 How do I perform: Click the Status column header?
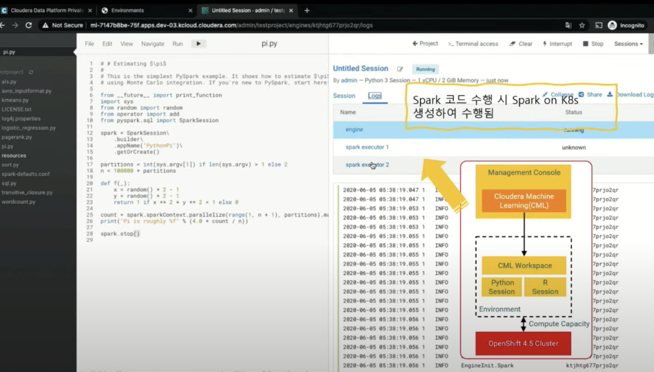tap(573, 112)
